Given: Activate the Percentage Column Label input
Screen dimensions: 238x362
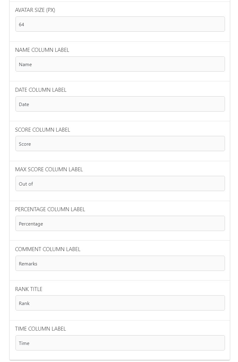Looking at the screenshot, I should pos(120,223).
